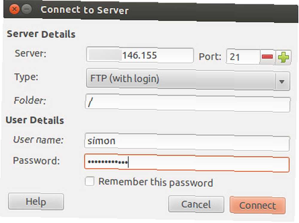299x223 pixels.
Task: Select the Folder: field label
Action: point(30,100)
